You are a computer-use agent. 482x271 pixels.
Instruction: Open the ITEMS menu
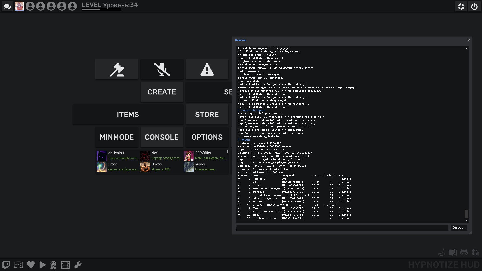point(128,114)
